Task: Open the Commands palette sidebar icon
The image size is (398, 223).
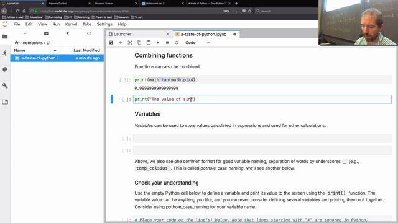Action: [x=5, y=69]
